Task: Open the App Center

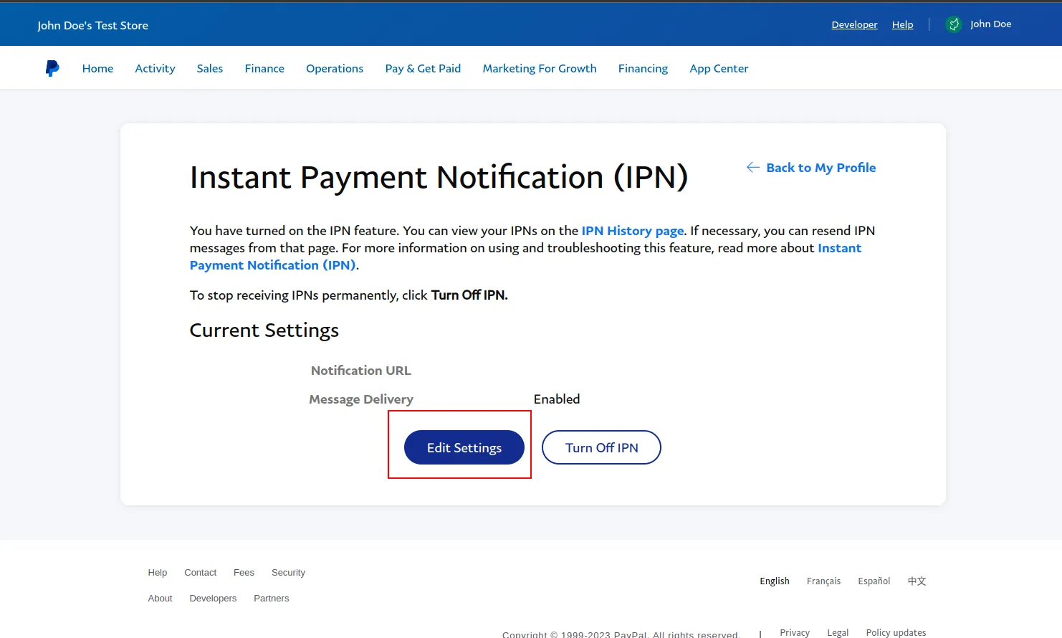Action: tap(718, 67)
